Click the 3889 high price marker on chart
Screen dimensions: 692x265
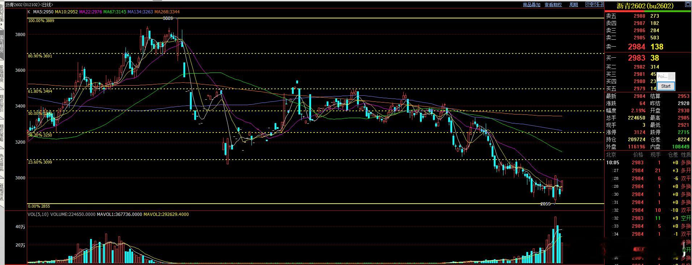(x=168, y=18)
